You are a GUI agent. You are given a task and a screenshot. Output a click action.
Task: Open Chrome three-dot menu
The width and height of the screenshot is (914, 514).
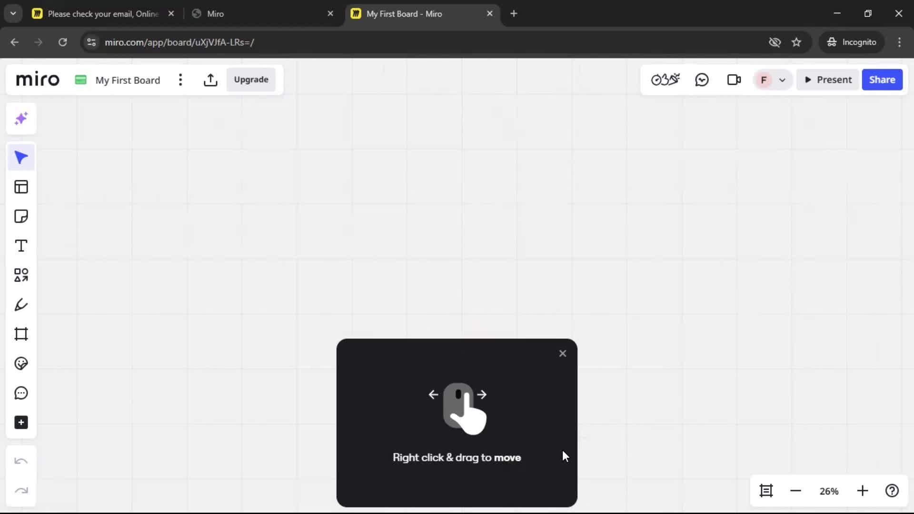tap(899, 42)
